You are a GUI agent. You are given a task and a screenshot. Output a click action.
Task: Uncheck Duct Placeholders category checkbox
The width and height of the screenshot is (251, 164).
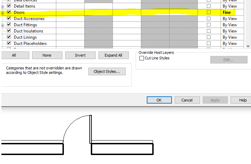(9, 44)
